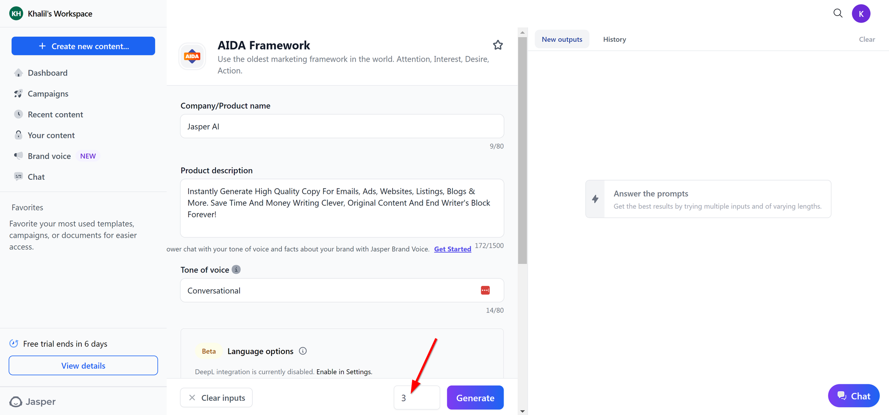The width and height of the screenshot is (889, 415).
Task: Click the Generate button
Action: pyautogui.click(x=475, y=398)
